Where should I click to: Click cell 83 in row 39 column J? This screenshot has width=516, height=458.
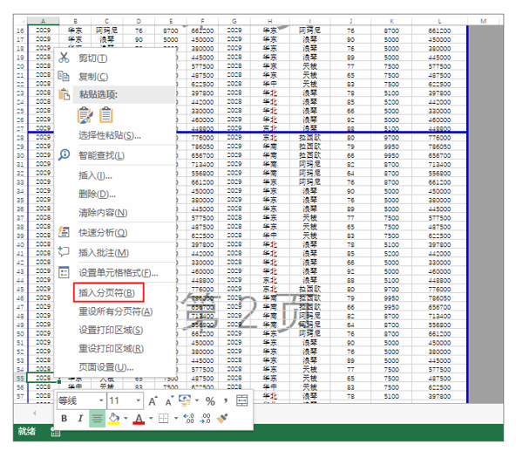(350, 236)
